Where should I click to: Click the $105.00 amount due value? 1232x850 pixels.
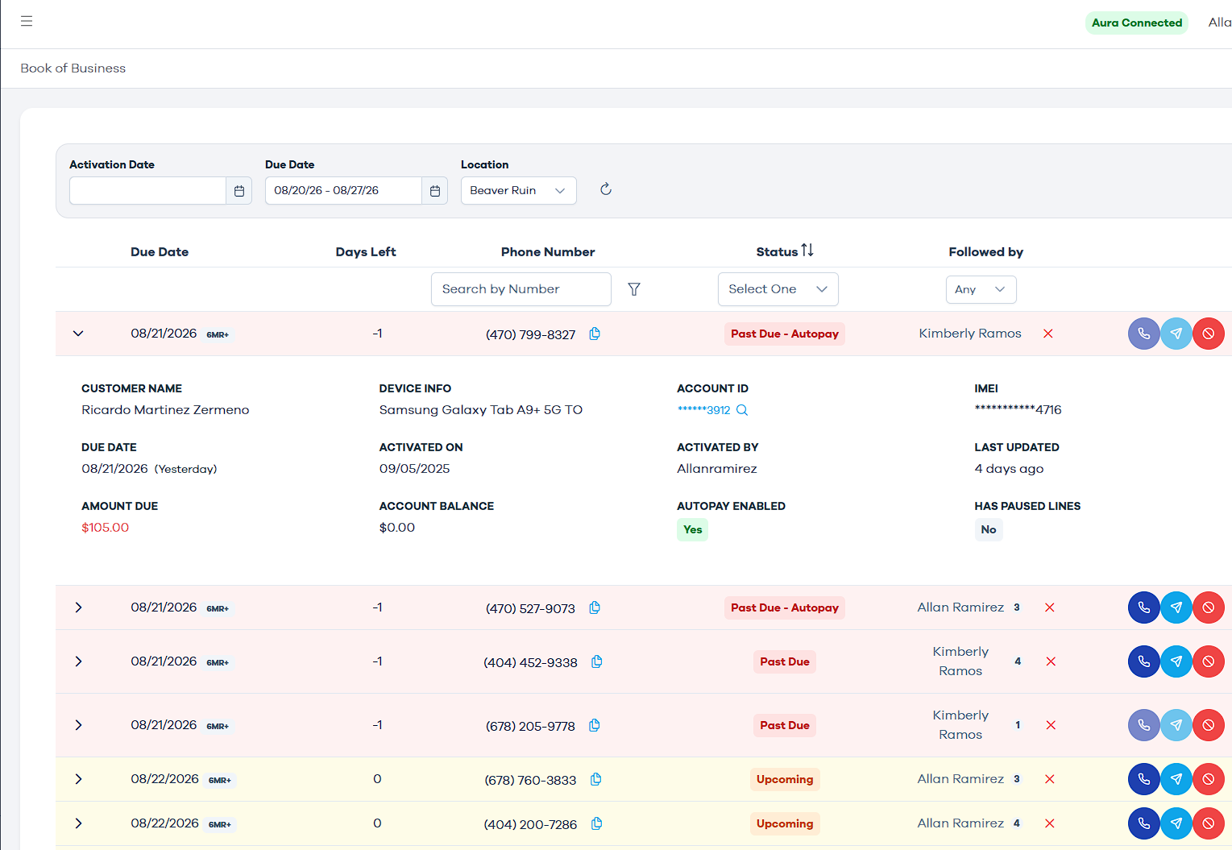point(106,528)
